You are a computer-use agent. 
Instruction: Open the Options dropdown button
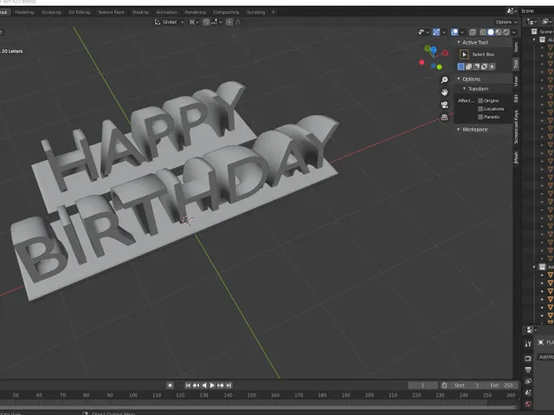click(506, 22)
